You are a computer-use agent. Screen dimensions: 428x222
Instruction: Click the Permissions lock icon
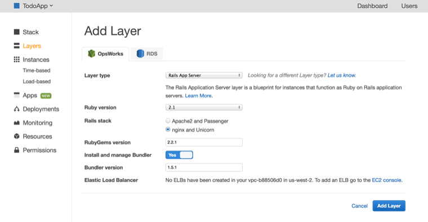pyautogui.click(x=17, y=150)
